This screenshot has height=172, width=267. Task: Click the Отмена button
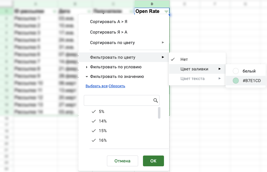[123, 161]
